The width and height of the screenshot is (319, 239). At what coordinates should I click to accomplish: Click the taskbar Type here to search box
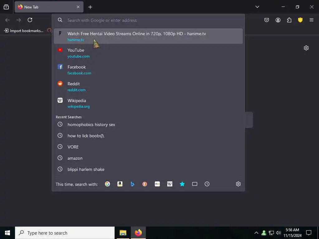click(65, 233)
